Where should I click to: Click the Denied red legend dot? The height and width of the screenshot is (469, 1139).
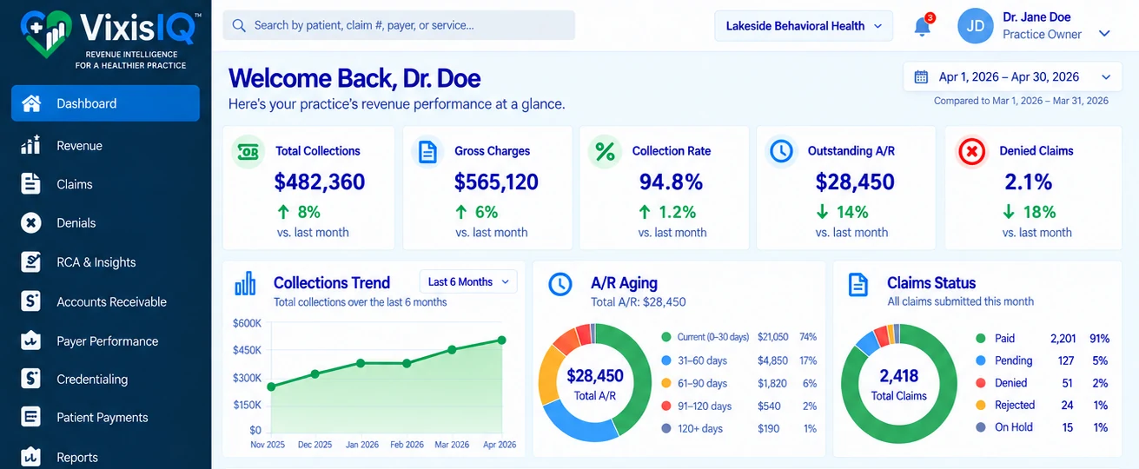pos(981,383)
